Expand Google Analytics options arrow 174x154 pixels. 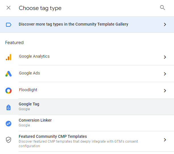(165, 57)
